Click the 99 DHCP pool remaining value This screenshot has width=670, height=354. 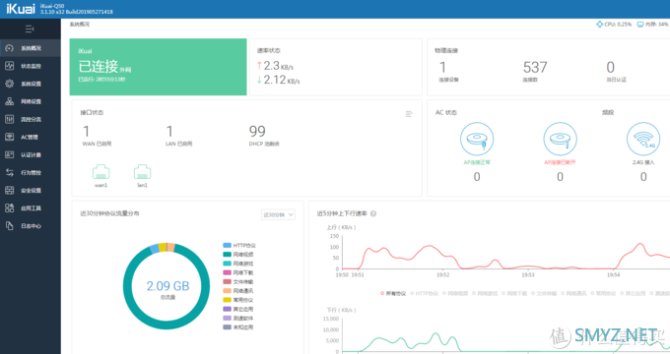click(x=257, y=131)
